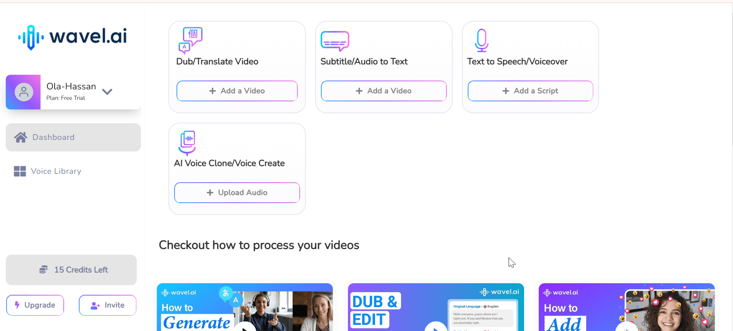Open the DUB & EDIT video thumbnail

pyautogui.click(x=436, y=307)
